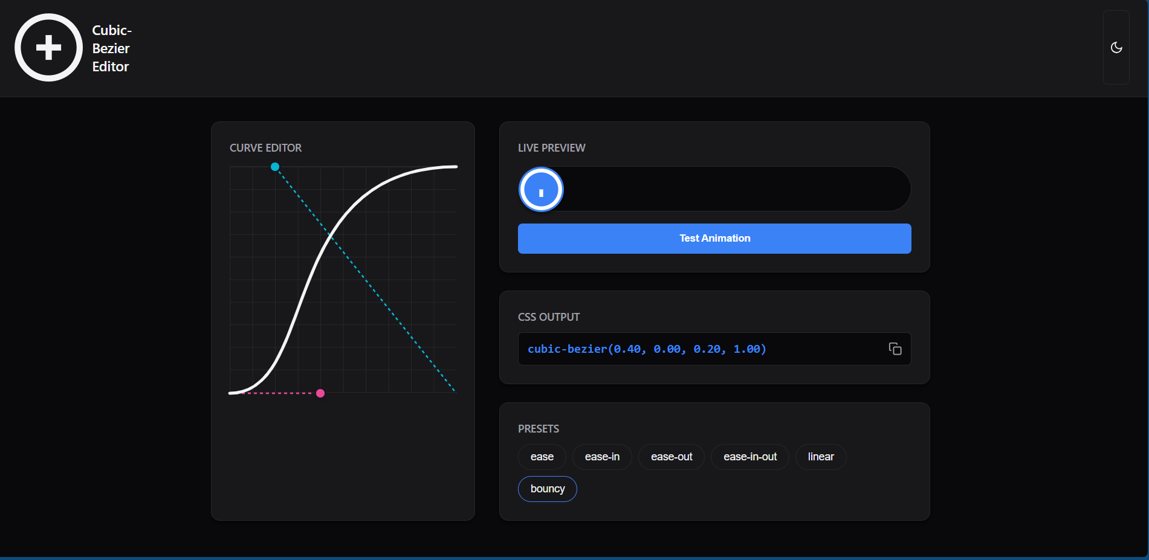
Task: Toggle the moon dark mode icon
Action: click(x=1116, y=48)
